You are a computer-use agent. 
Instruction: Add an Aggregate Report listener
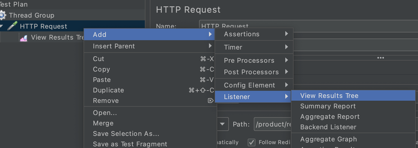[x=330, y=117]
